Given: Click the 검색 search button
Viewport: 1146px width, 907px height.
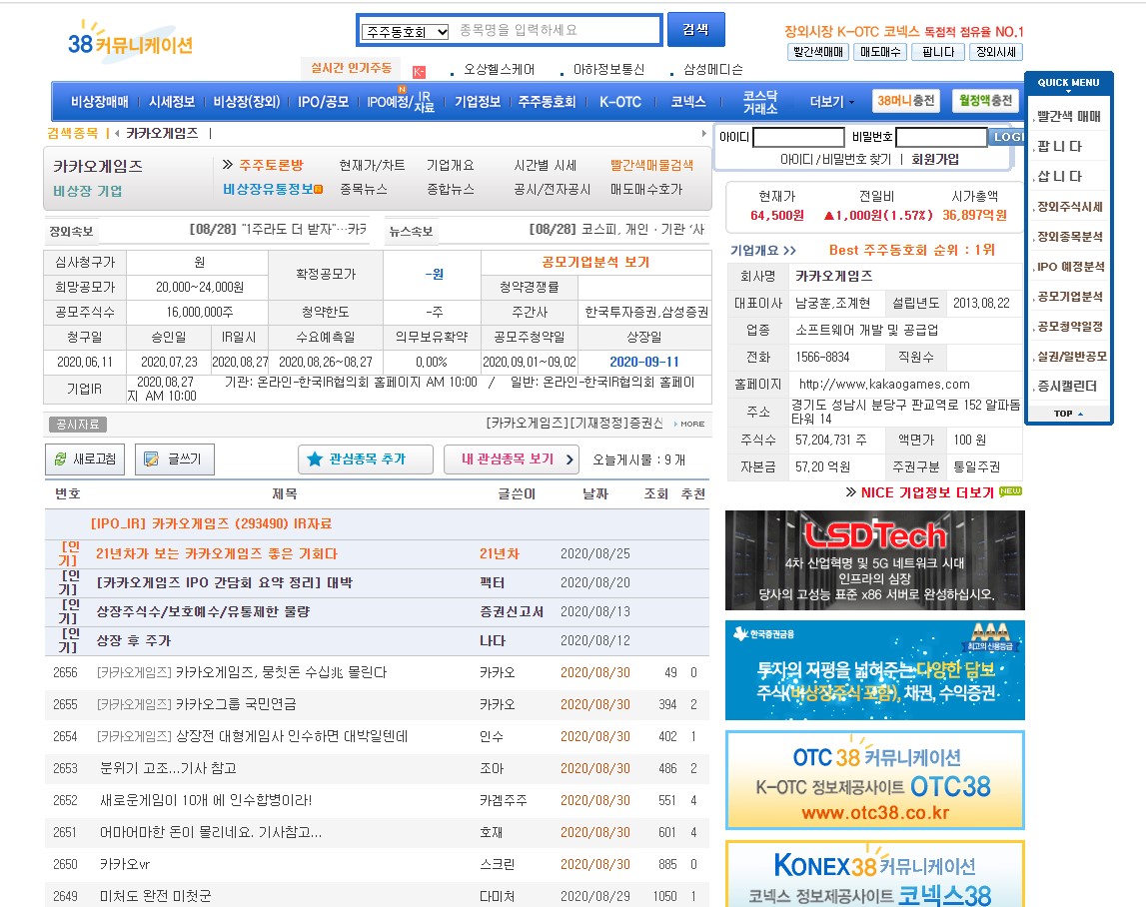Looking at the screenshot, I should tap(695, 29).
